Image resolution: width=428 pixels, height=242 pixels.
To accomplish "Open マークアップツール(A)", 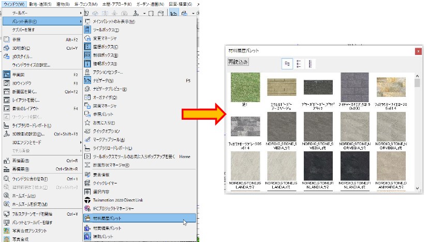I will pos(140,139).
